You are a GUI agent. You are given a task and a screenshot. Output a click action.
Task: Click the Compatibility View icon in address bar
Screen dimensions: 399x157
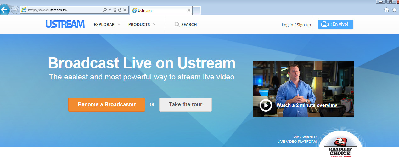pos(115,10)
